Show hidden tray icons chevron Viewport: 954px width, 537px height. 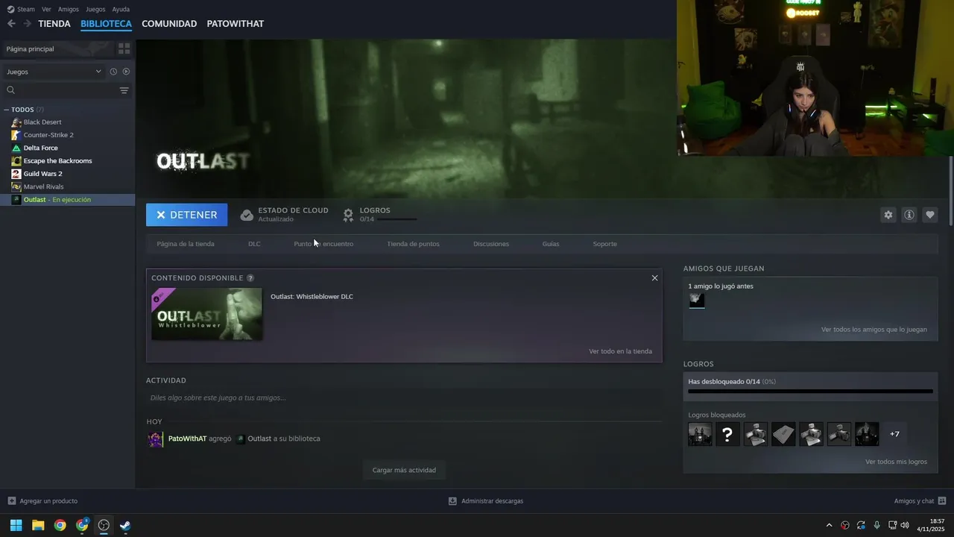tap(829, 525)
